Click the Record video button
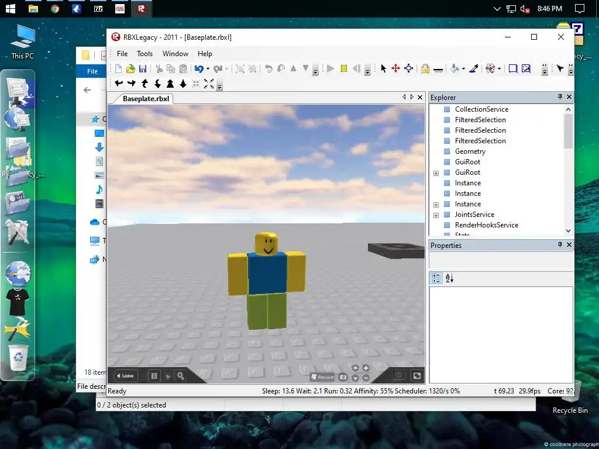This screenshot has width=599, height=449. tap(322, 377)
